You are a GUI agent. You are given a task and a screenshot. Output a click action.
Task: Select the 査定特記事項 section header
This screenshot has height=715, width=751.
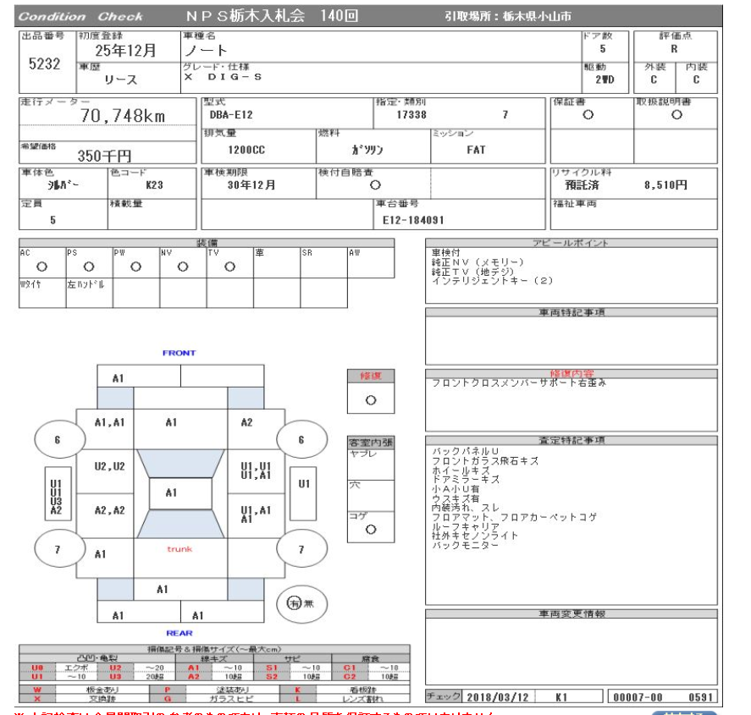pyautogui.click(x=571, y=441)
